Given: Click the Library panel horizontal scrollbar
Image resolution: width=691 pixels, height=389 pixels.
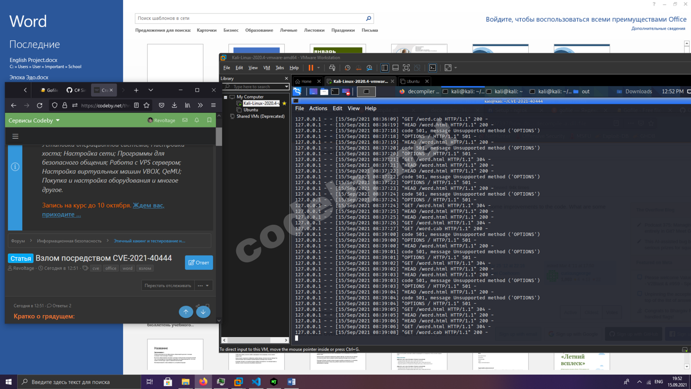Looking at the screenshot, I should tap(255, 340).
